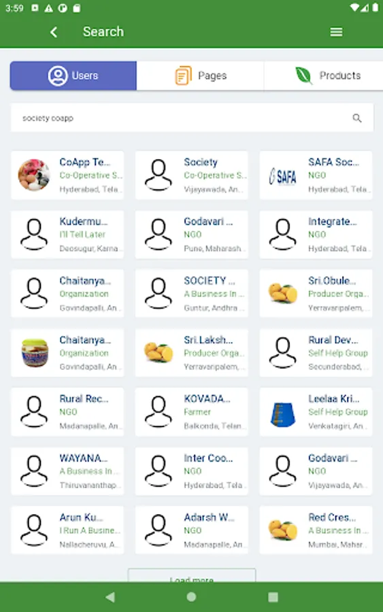The image size is (383, 612).
Task: Select the KOVADA... Farmer card
Action: coord(191,412)
